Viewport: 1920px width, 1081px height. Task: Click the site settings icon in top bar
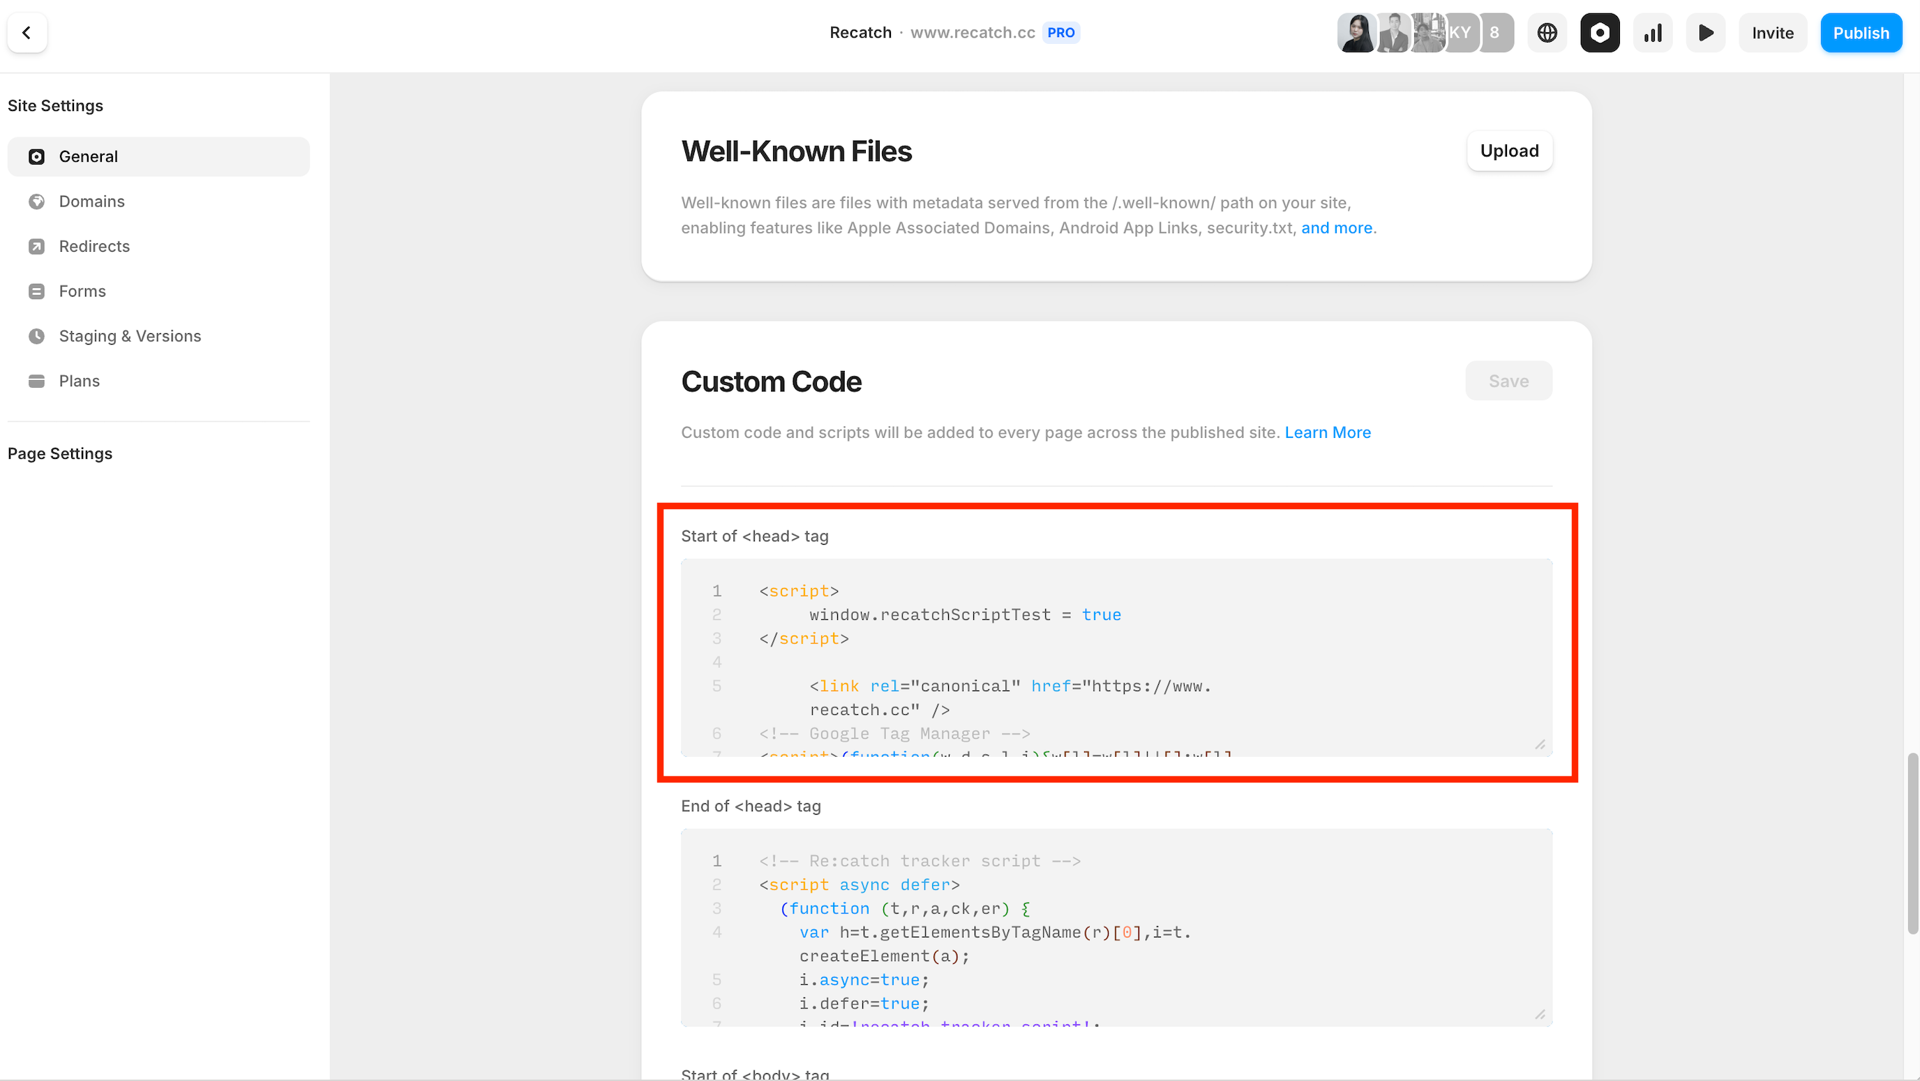pos(1600,33)
